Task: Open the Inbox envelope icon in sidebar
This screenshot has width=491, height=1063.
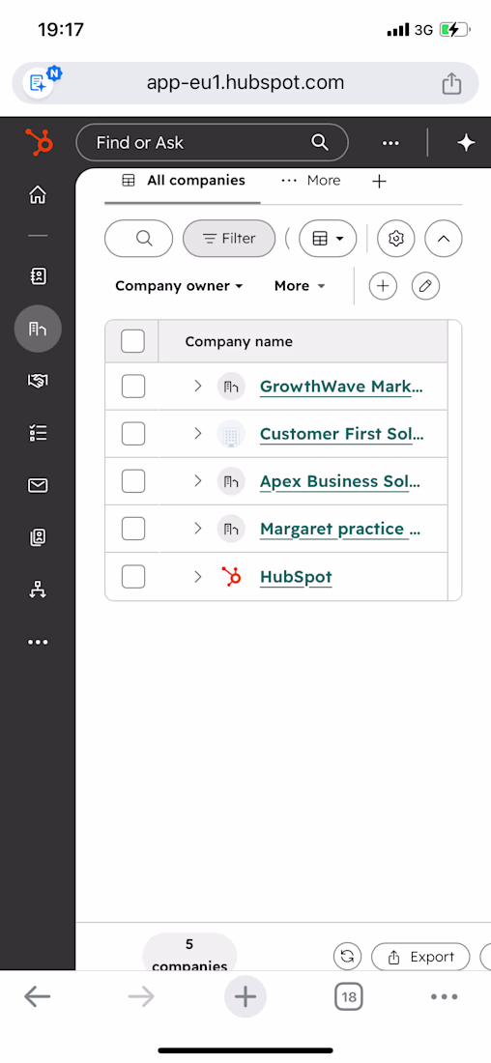Action: click(x=38, y=485)
